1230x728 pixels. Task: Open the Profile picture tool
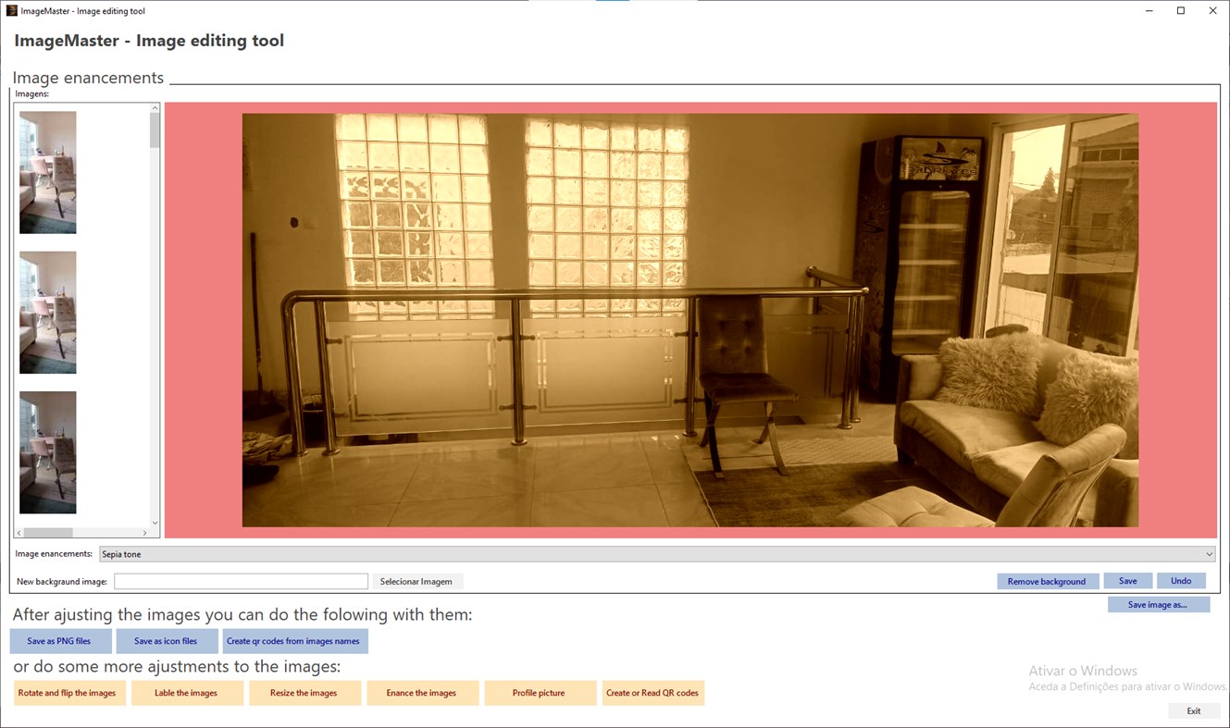pyautogui.click(x=540, y=693)
